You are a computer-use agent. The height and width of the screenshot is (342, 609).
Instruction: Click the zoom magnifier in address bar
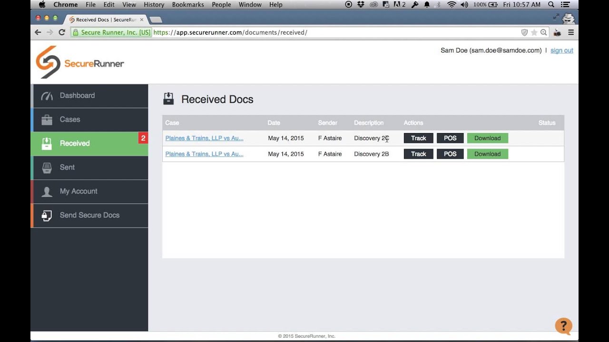coord(543,32)
